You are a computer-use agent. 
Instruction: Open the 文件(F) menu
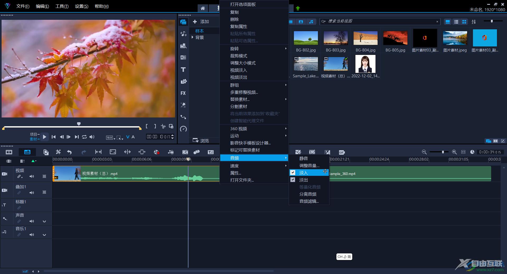click(x=23, y=6)
